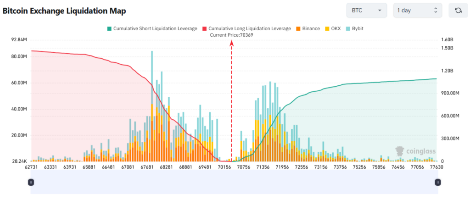Open the BTC coin dropdown
Viewport: 470px width, 205px height.
click(x=367, y=11)
